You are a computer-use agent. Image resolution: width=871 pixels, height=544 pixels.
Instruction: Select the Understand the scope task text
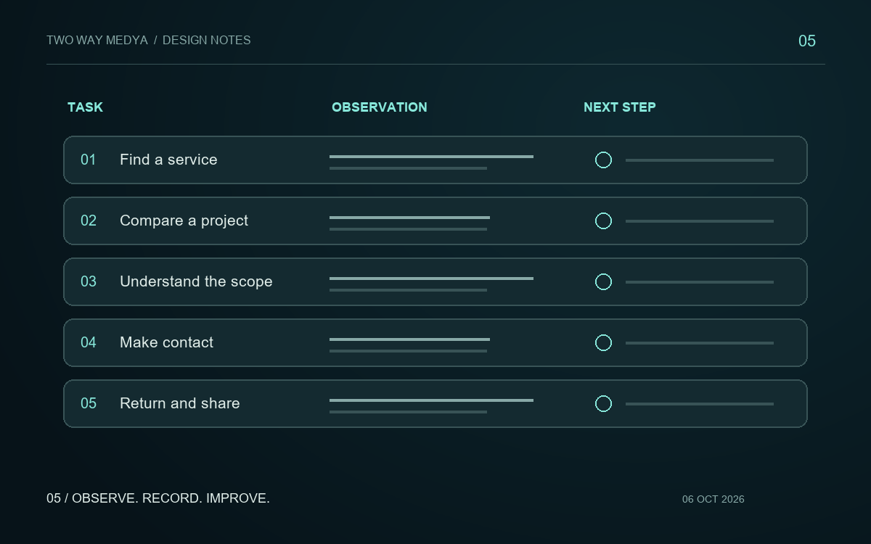[196, 281]
